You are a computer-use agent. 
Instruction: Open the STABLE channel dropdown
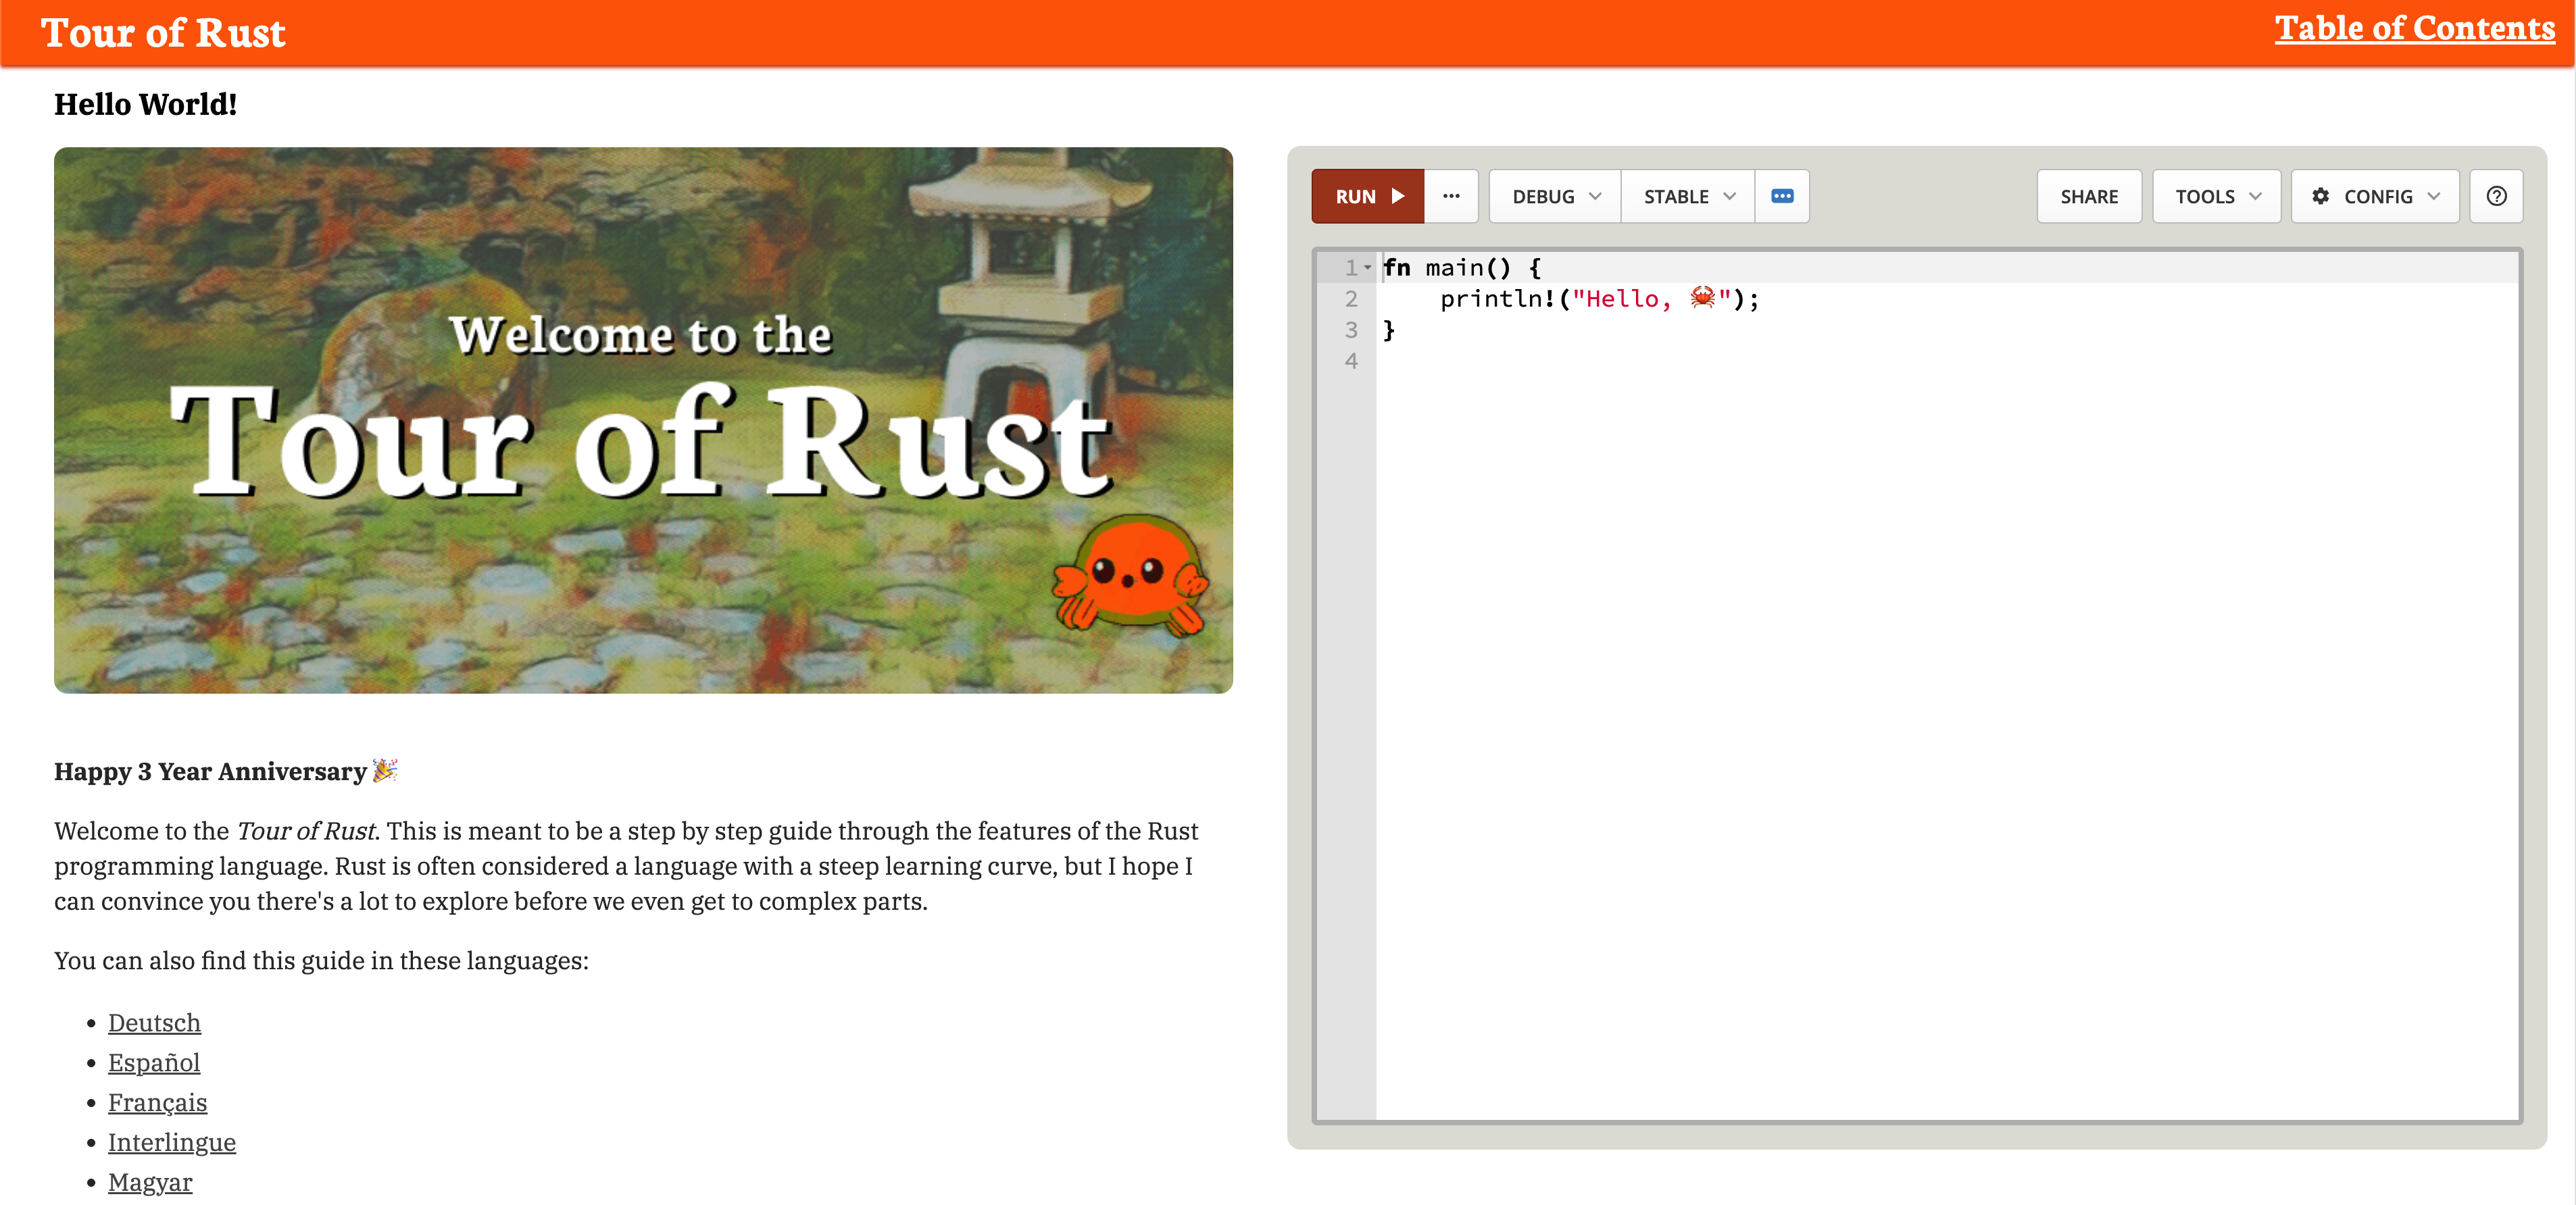[1688, 196]
